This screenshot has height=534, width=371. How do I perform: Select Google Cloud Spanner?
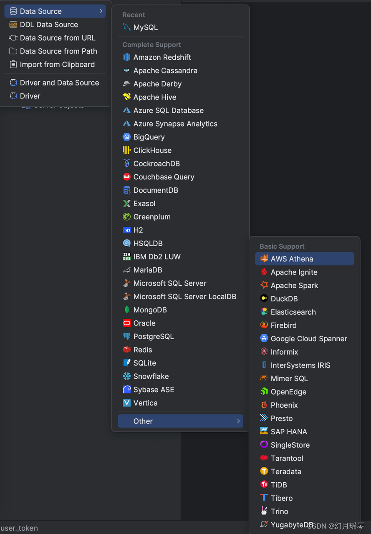[x=304, y=338]
